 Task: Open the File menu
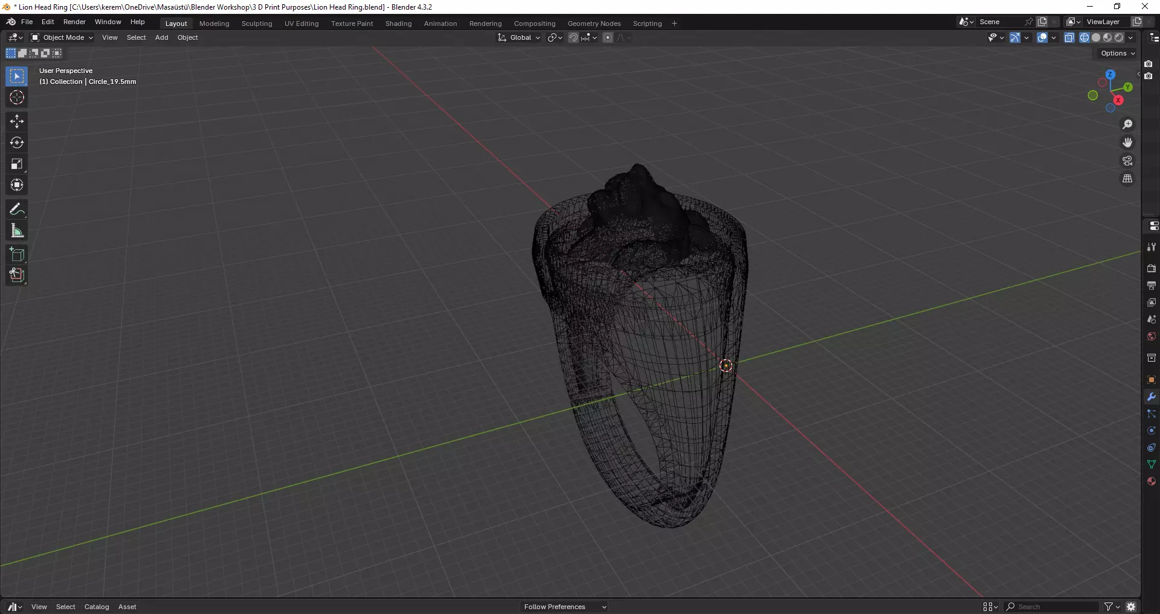pos(27,22)
